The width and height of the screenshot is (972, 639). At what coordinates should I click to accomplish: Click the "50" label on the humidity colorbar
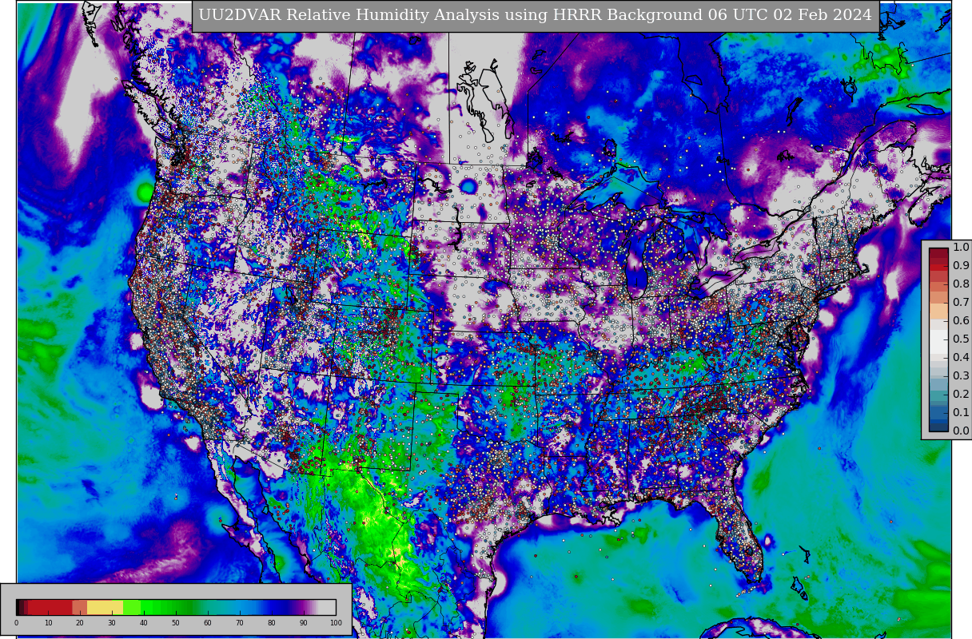[176, 622]
